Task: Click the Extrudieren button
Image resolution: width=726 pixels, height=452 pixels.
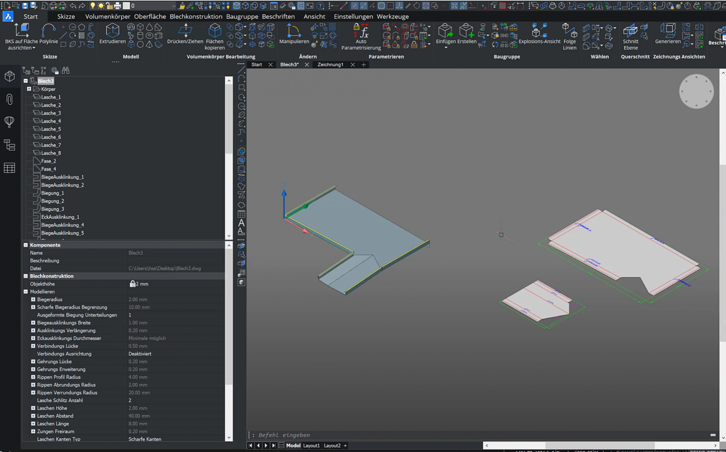Action: click(112, 34)
